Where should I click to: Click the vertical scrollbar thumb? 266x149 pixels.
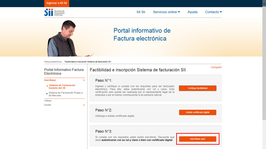pos(264,63)
